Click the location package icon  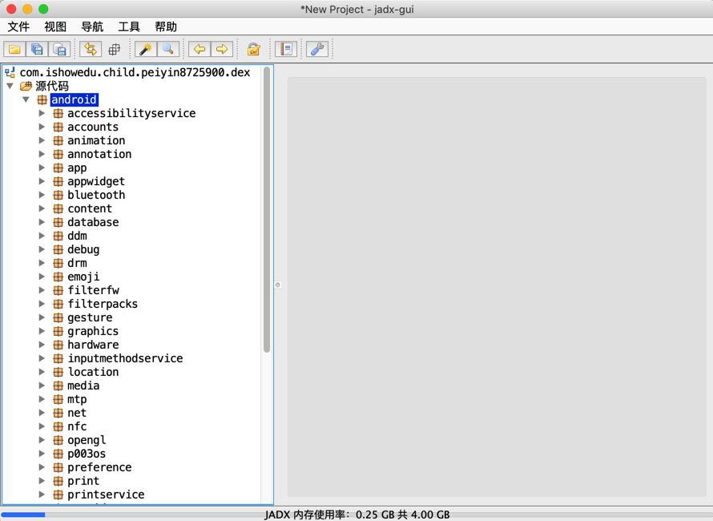click(x=58, y=372)
